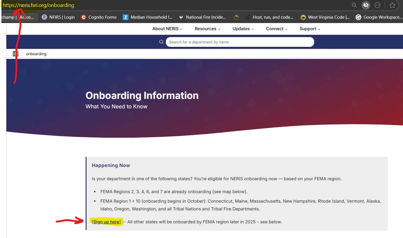
Task: Click the zoom out magnifier icon in address bar
Action: 354,5
